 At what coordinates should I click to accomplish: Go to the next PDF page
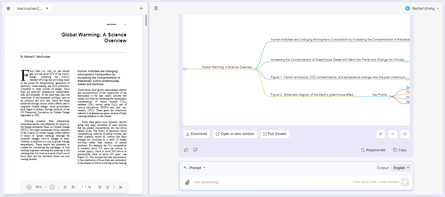tap(100, 187)
